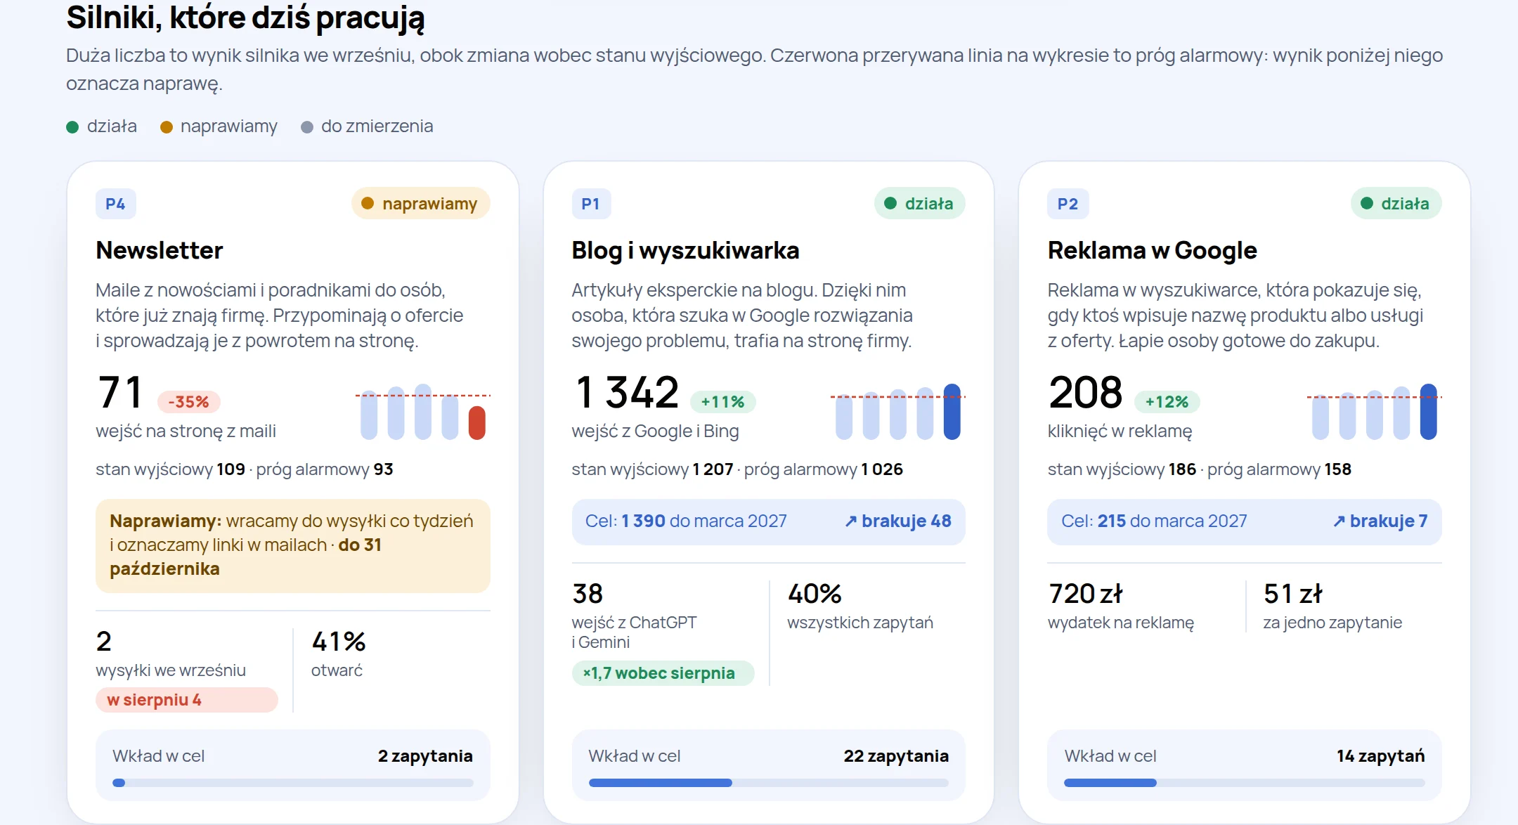Image resolution: width=1518 pixels, height=825 pixels.
Task: Click the arrow icon before 'brakuje 48'
Action: (x=850, y=521)
